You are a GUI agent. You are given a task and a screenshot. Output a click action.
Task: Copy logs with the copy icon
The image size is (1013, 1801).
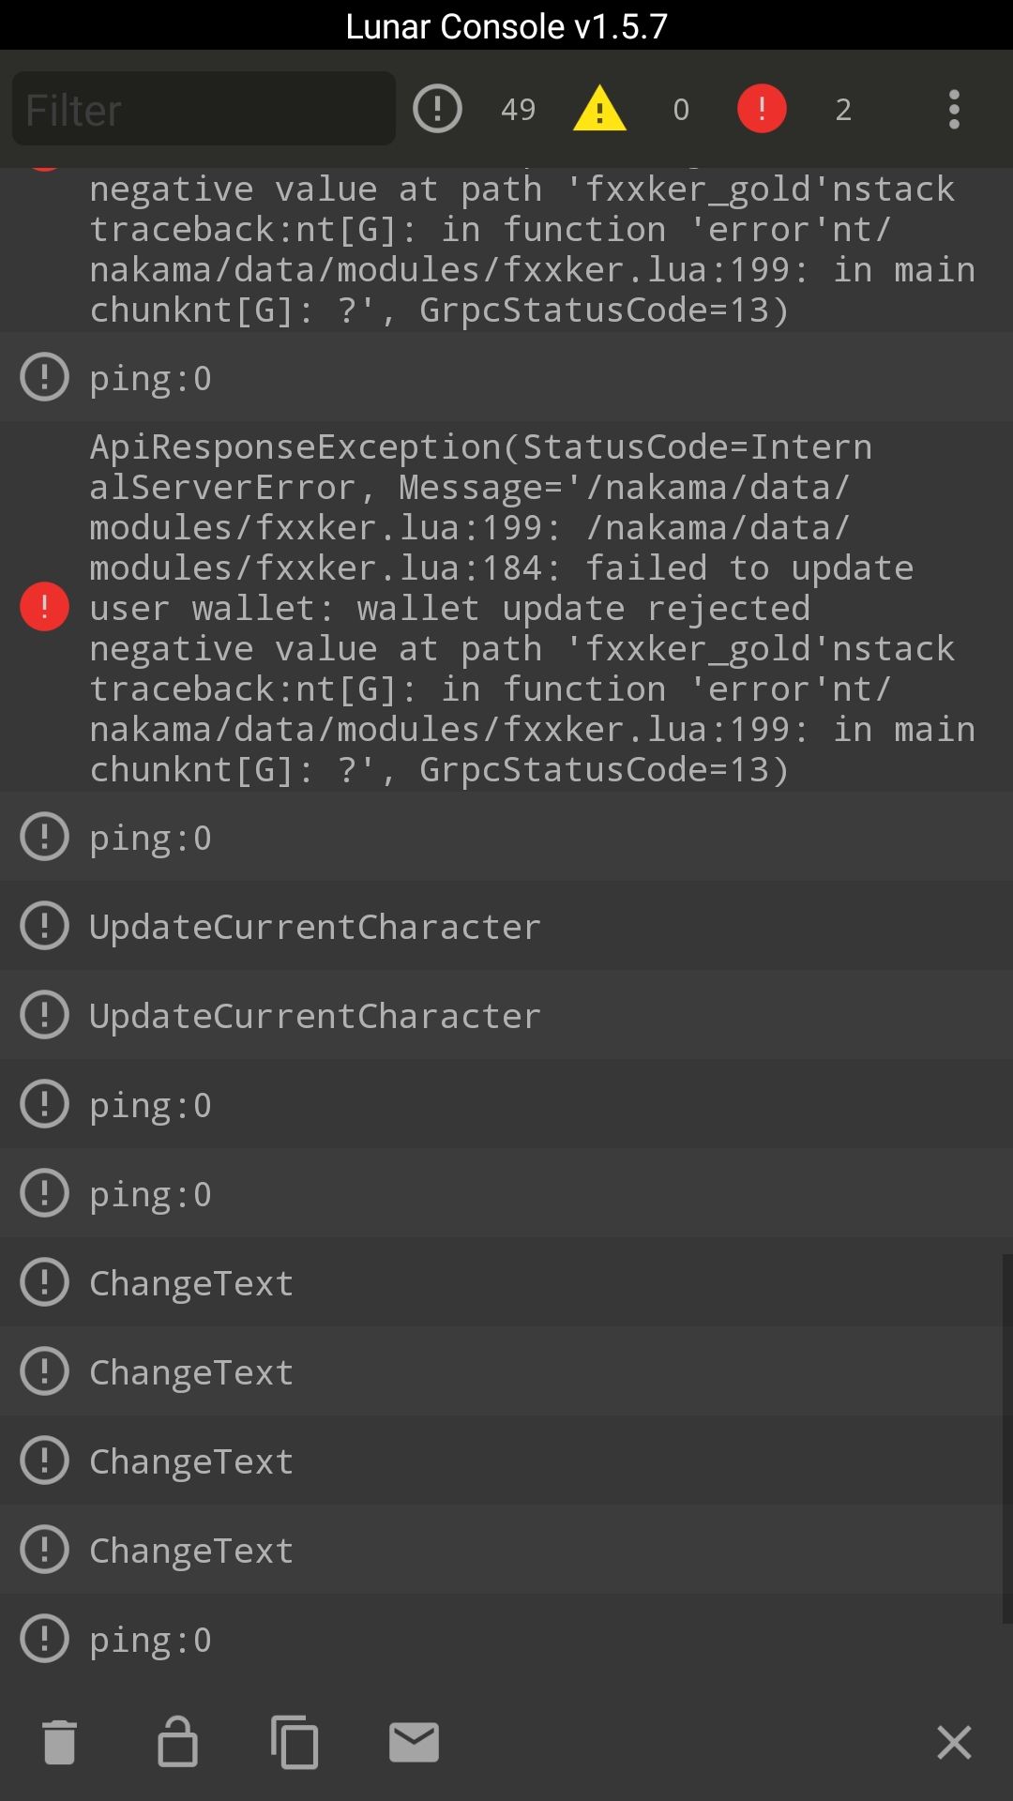295,1742
